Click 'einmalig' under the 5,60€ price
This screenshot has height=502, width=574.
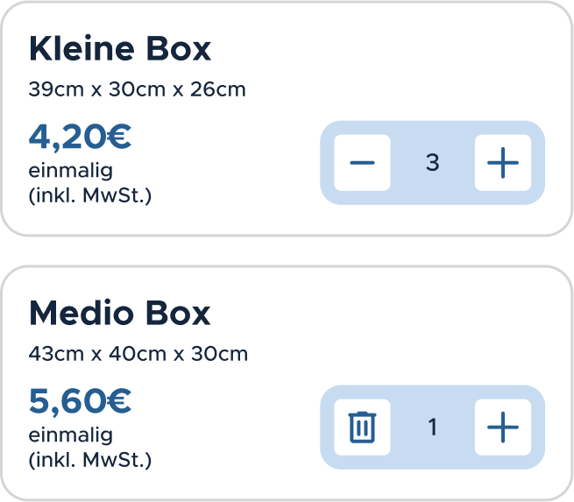point(71,435)
